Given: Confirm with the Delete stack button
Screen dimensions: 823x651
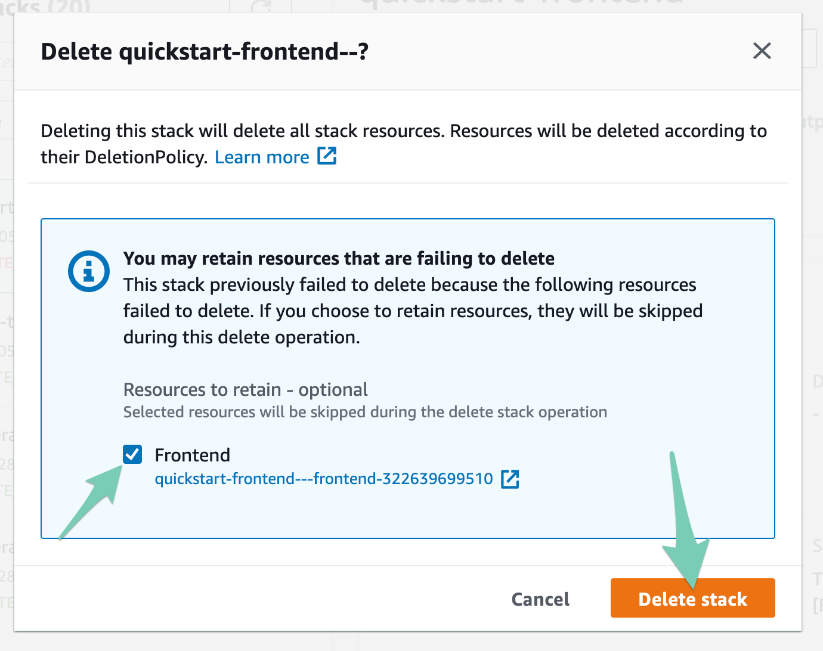Looking at the screenshot, I should (692, 598).
